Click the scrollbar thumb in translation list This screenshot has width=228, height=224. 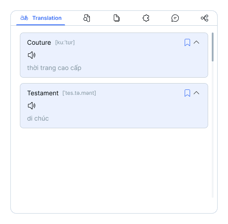coord(213,47)
